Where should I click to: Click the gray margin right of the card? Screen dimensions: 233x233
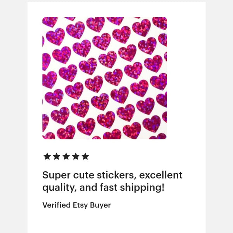[219, 116]
